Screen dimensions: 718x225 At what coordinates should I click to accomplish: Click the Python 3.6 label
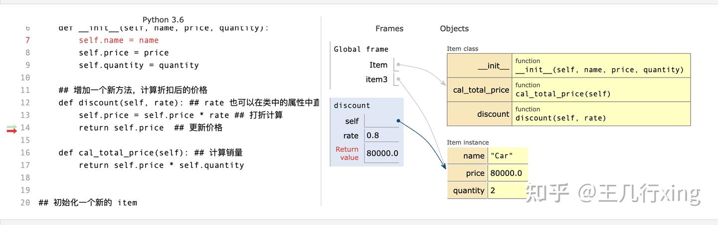163,20
